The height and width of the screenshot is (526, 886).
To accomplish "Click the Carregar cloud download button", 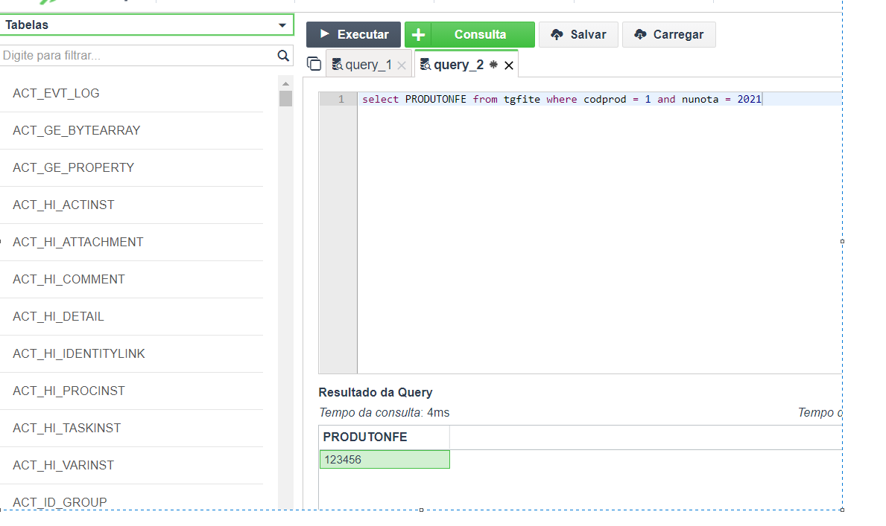I will click(668, 35).
